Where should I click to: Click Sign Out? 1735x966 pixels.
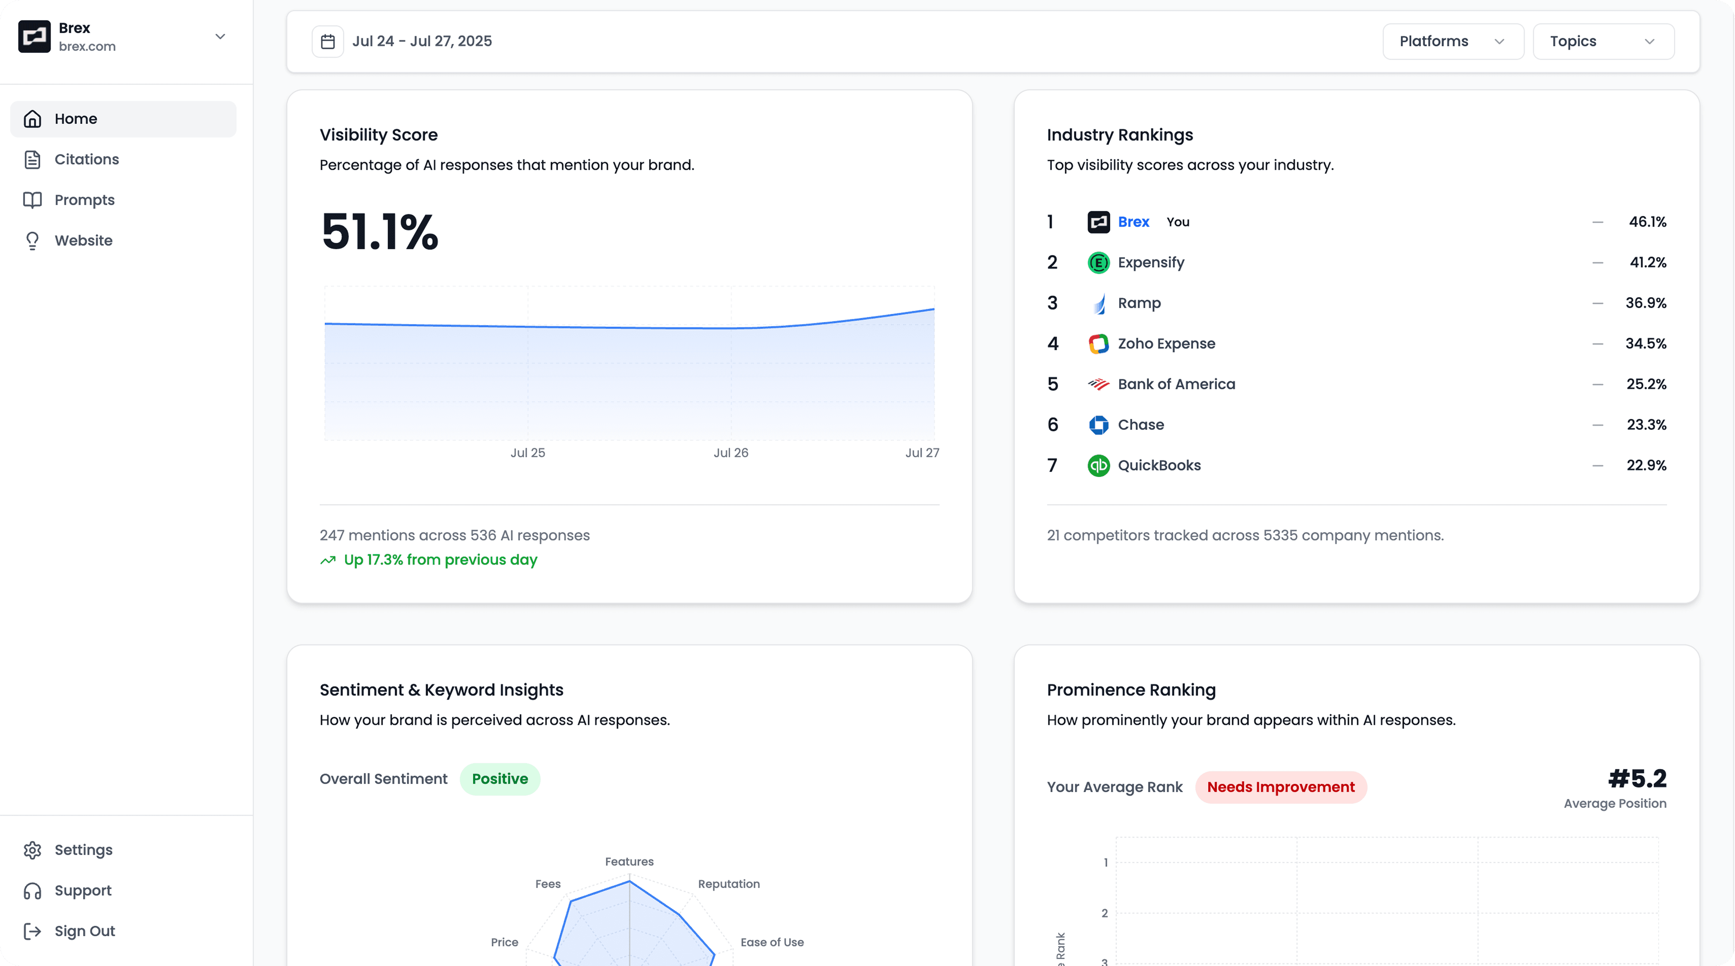[x=123, y=931]
